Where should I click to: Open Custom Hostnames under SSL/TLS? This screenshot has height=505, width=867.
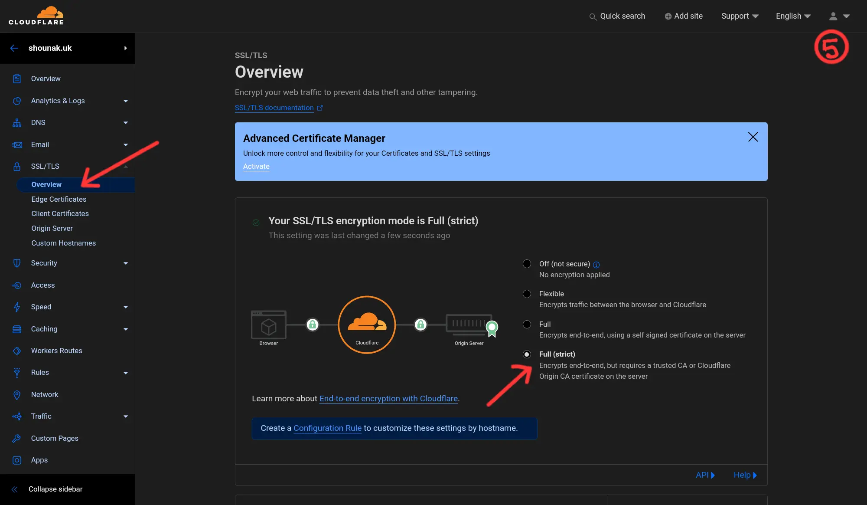tap(64, 243)
